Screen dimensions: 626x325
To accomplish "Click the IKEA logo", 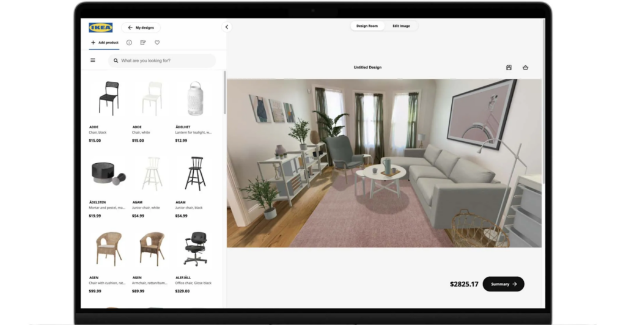I will (100, 27).
